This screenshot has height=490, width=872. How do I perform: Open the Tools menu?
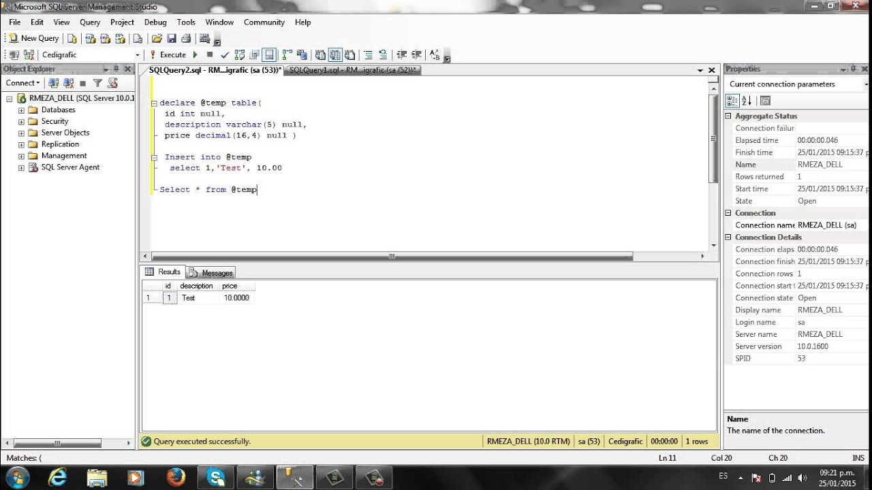(186, 22)
